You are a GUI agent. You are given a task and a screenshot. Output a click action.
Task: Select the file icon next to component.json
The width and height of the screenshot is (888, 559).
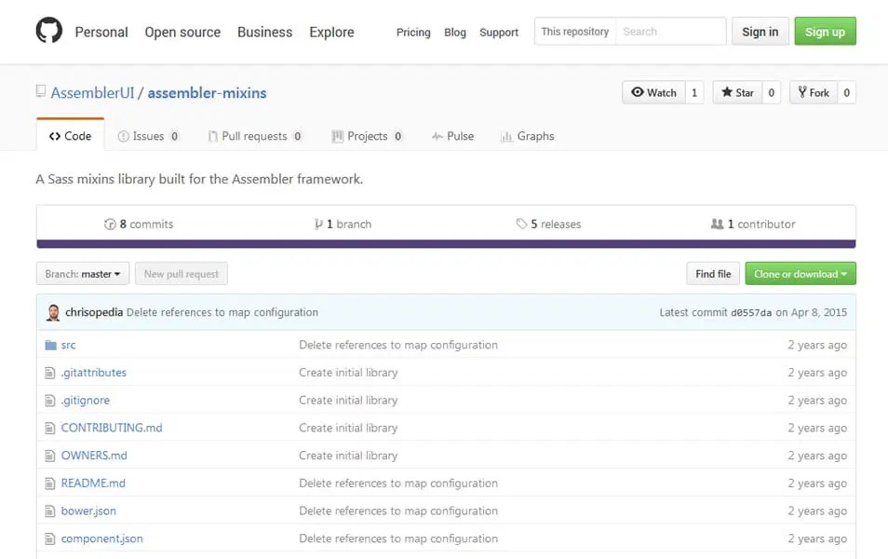tap(50, 539)
